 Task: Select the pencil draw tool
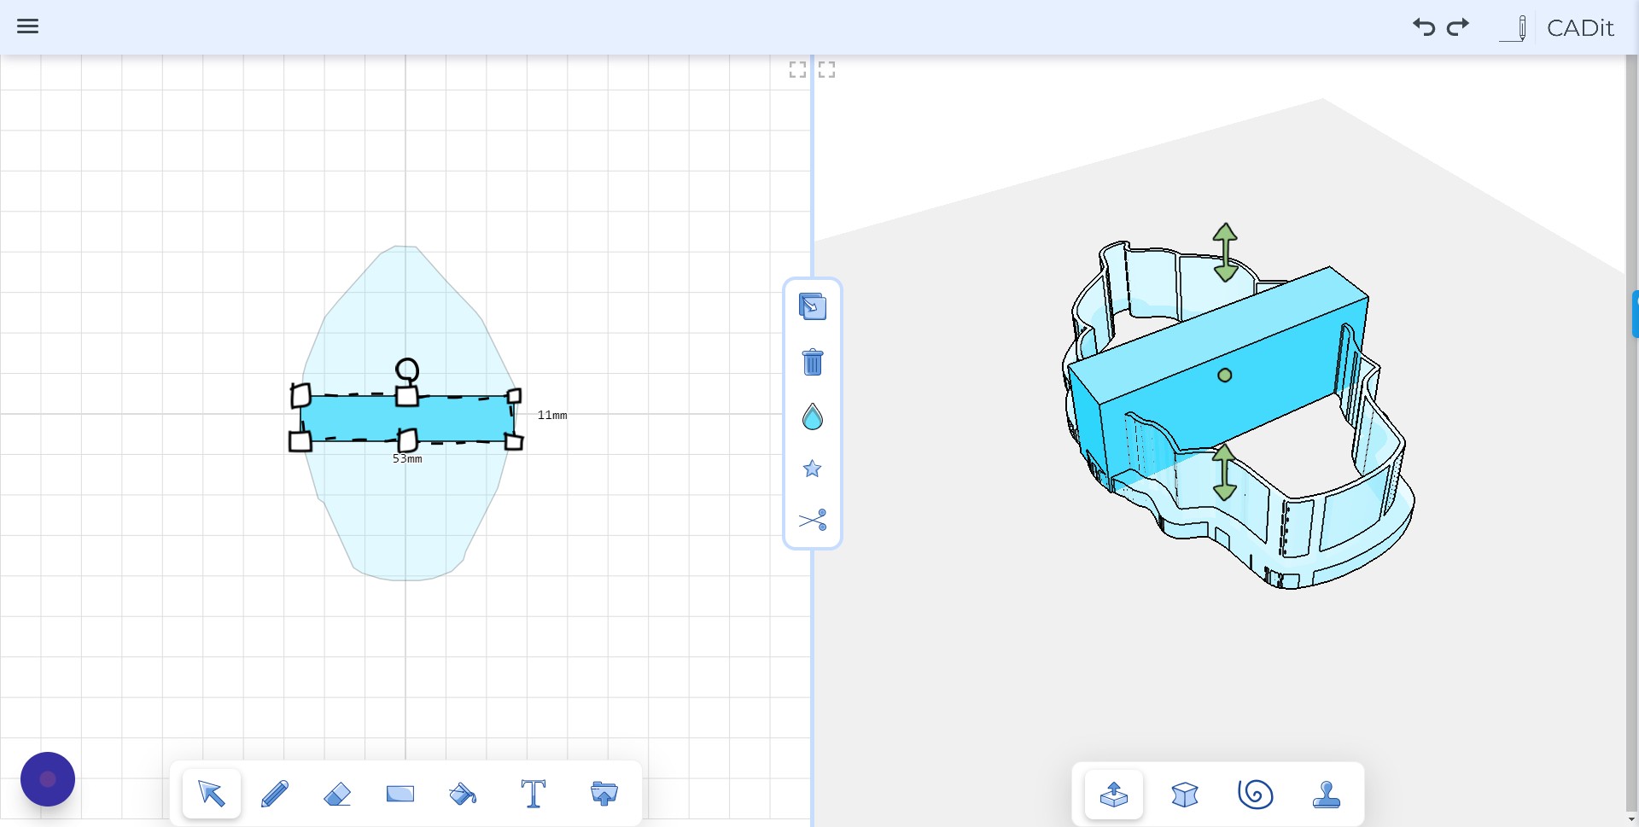pos(275,794)
